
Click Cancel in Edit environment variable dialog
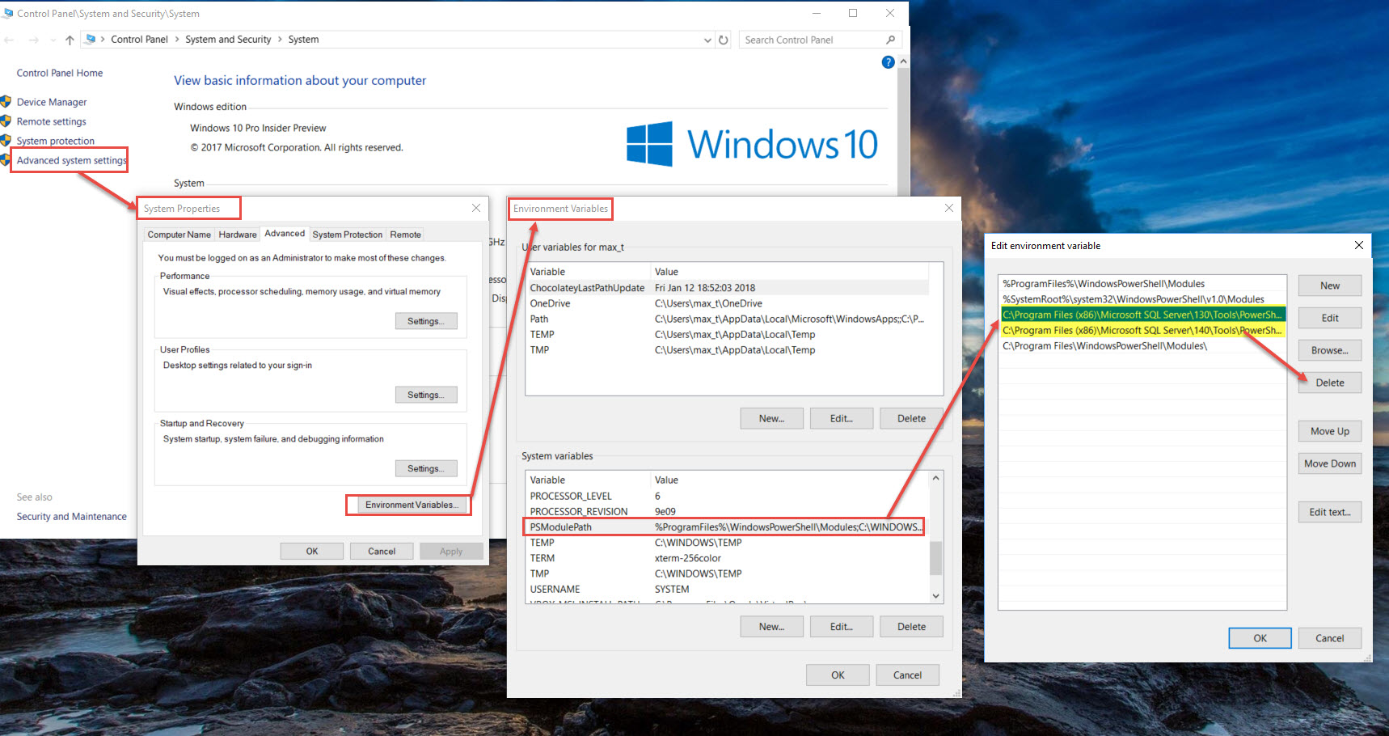pyautogui.click(x=1330, y=638)
